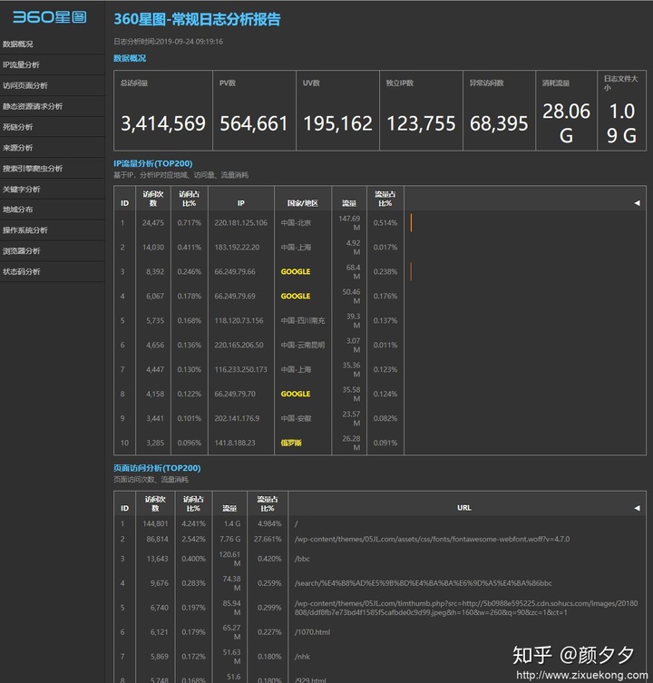The image size is (653, 683).
Task: Click the IP流量分析(TOP200) heading
Action: [x=153, y=163]
